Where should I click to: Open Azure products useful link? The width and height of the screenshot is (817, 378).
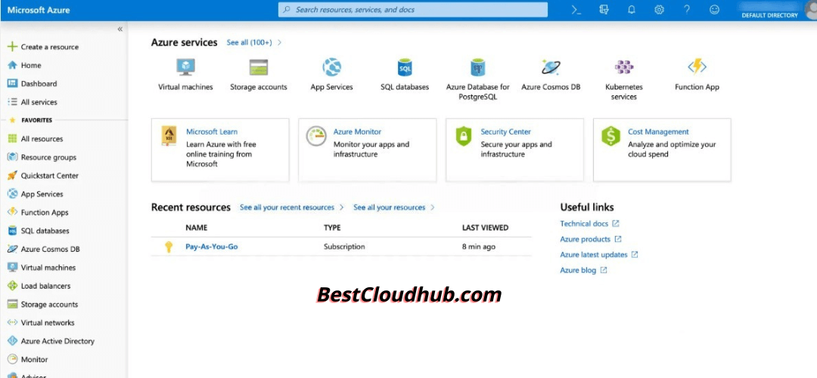click(585, 240)
